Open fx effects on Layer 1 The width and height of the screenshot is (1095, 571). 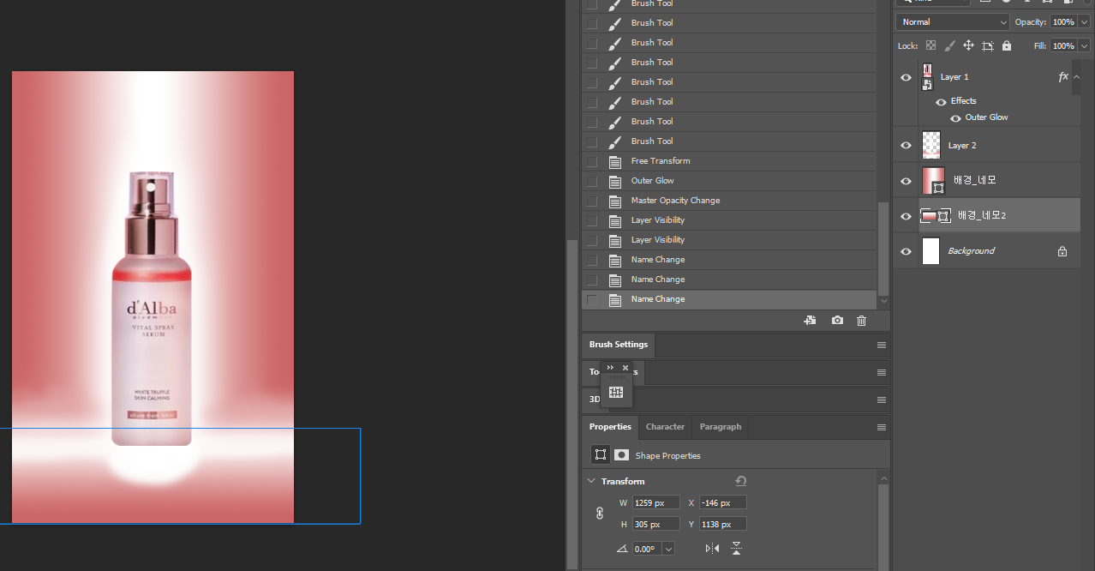1063,76
